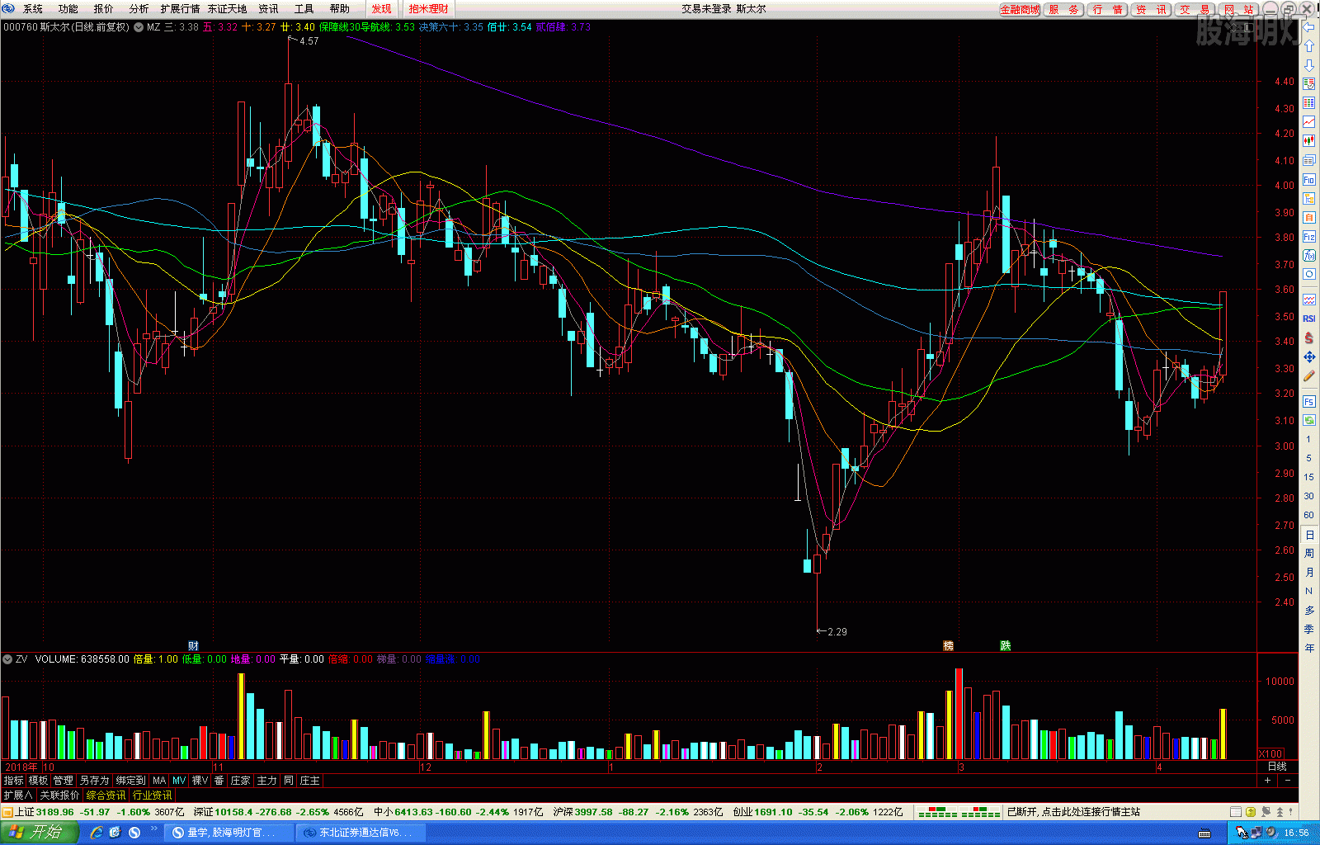1320x845 pixels.
Task: Click the 抱米理财 button
Action: (x=428, y=9)
